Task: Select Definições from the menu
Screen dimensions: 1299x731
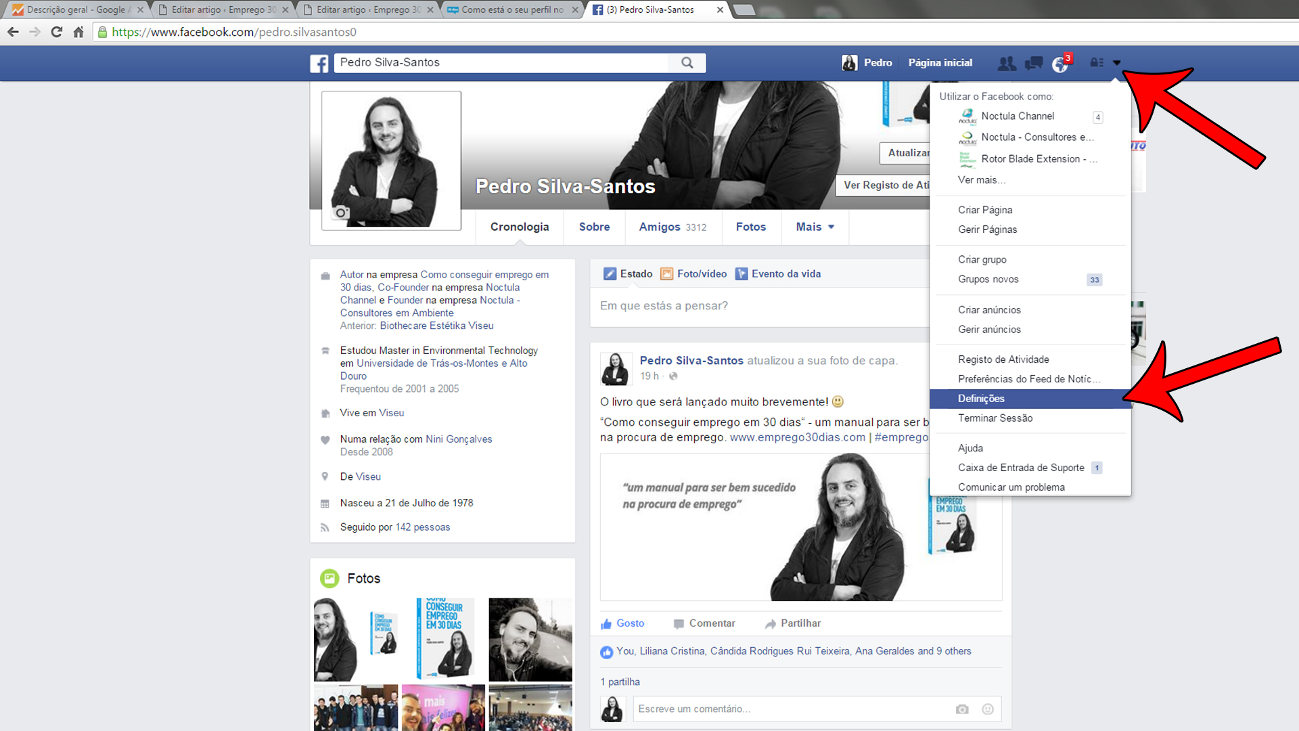Action: 981,399
